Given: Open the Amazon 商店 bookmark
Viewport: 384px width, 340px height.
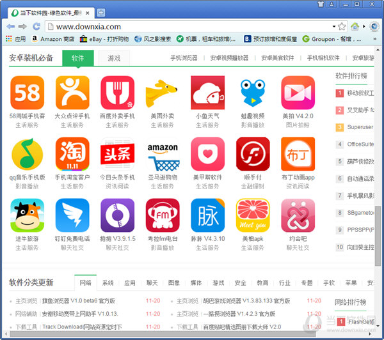Looking at the screenshot, I should [x=52, y=39].
